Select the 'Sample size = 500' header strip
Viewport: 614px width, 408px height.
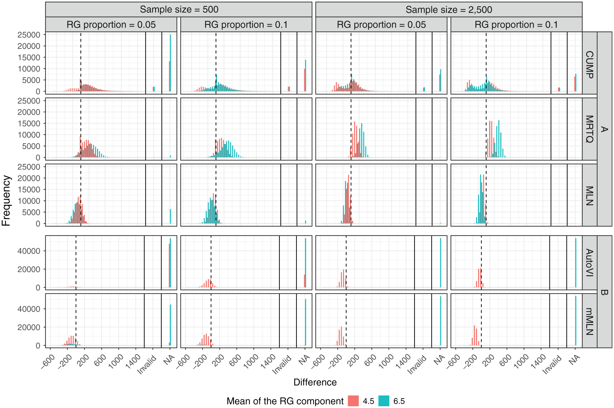179,10
